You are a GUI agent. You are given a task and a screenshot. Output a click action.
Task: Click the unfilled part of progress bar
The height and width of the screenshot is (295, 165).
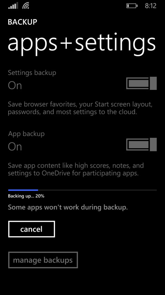(97, 190)
